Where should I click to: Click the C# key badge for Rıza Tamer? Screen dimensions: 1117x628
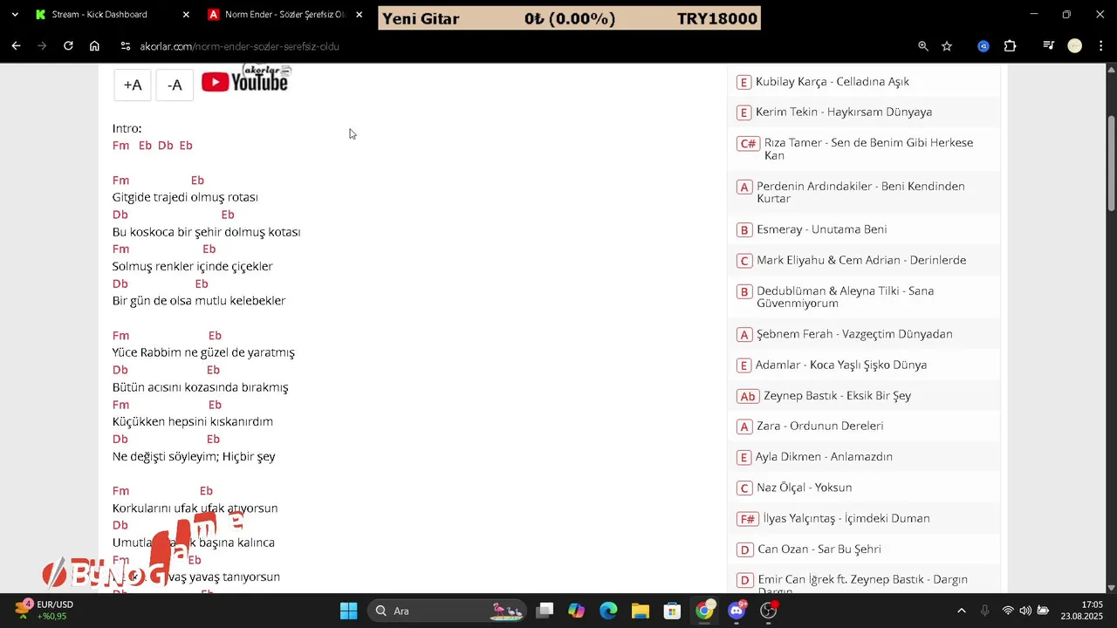[x=748, y=143]
